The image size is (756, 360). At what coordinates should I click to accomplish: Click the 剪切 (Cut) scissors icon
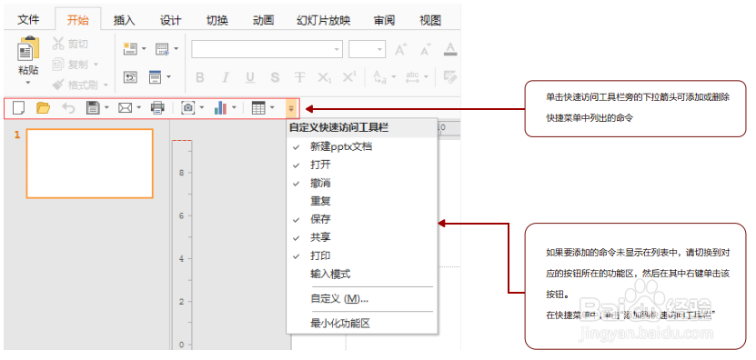58,44
